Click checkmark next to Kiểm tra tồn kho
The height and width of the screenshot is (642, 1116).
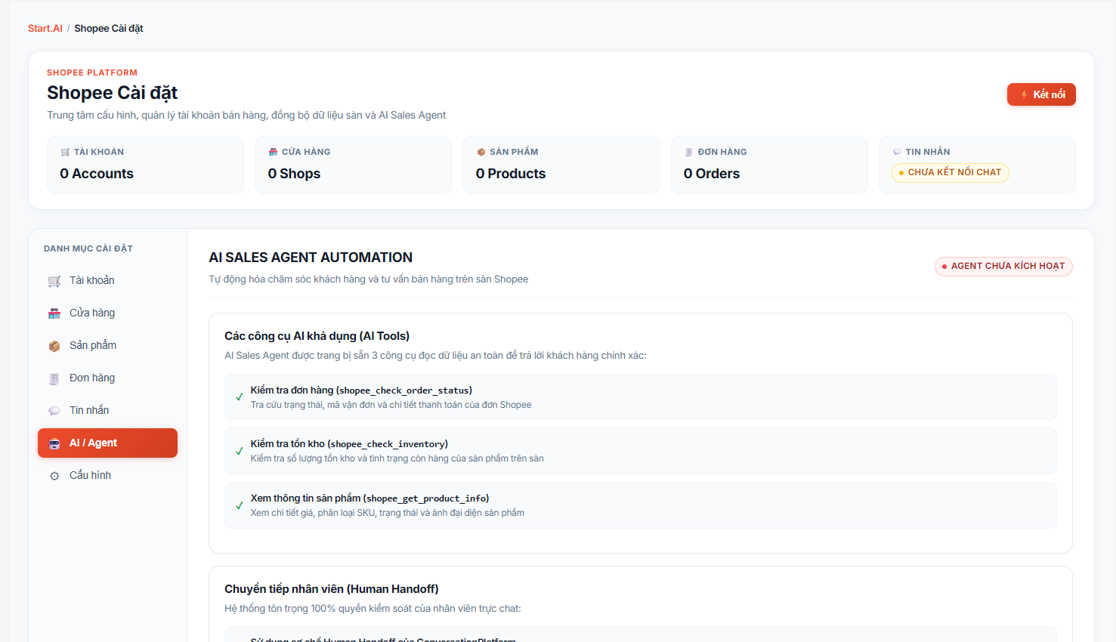pos(240,451)
